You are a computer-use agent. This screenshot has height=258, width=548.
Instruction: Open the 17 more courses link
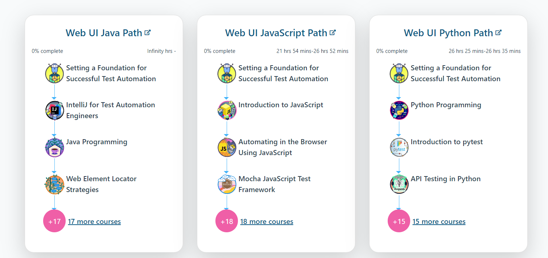[x=94, y=221]
